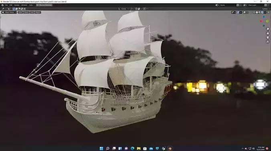
Task: Select the tweak cursor tool icon
Action: point(9,9)
